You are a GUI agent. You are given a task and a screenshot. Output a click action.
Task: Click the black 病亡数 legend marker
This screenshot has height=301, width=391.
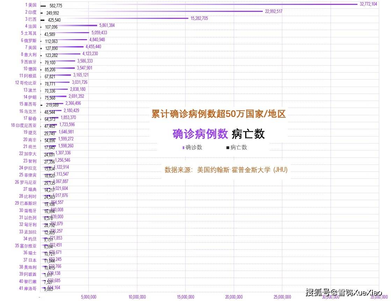tap(228, 148)
